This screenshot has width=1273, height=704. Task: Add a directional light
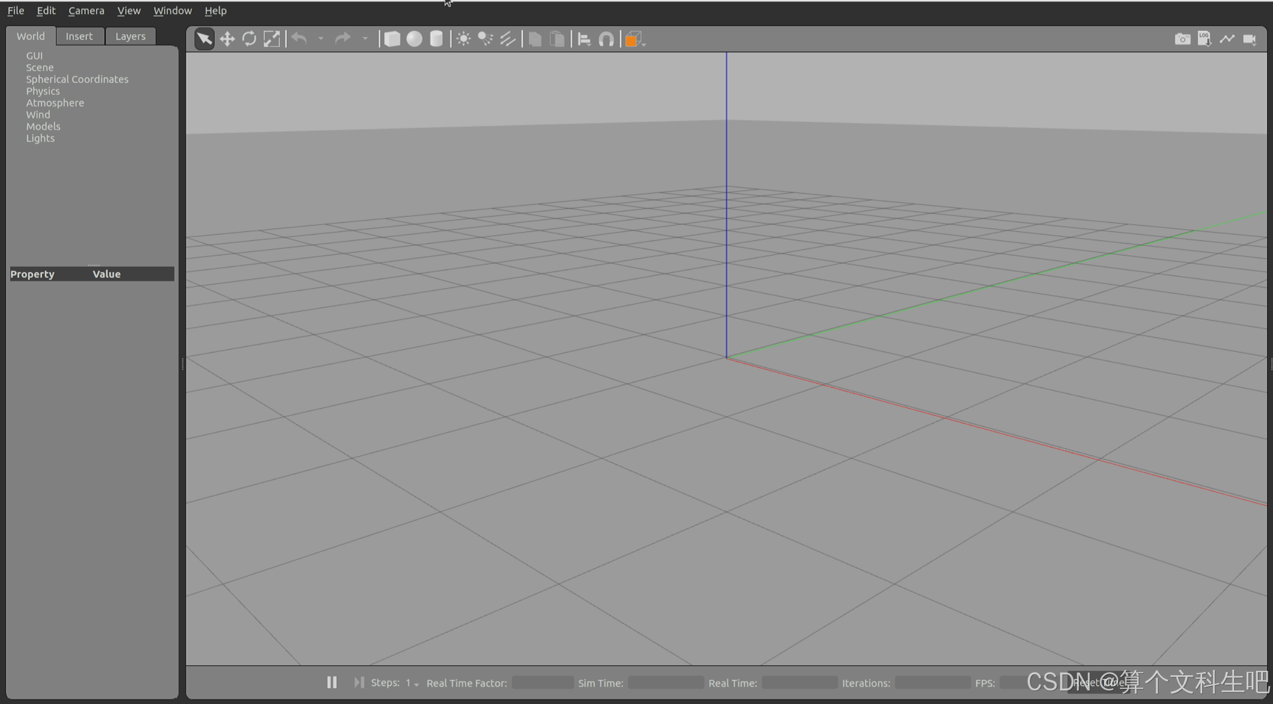point(507,39)
